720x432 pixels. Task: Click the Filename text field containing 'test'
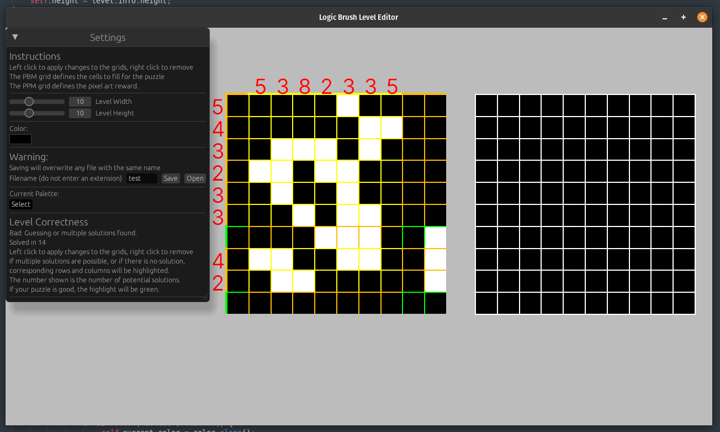[x=142, y=178]
